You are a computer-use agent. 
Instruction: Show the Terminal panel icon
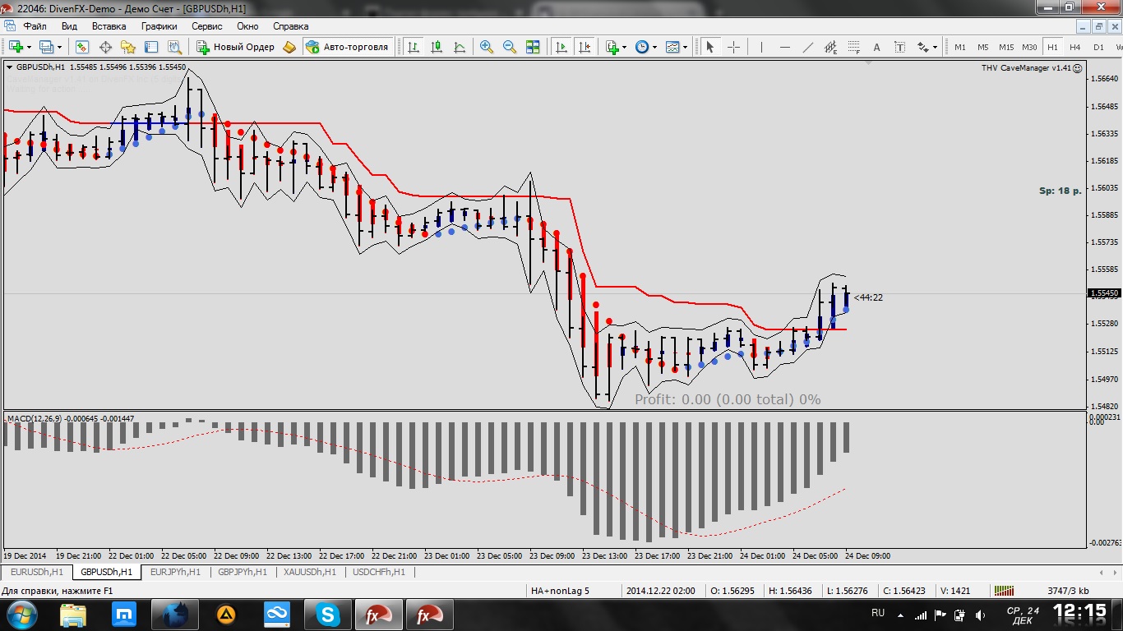tap(151, 47)
